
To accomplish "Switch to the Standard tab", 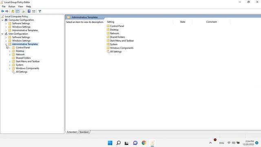I will click(84, 132).
